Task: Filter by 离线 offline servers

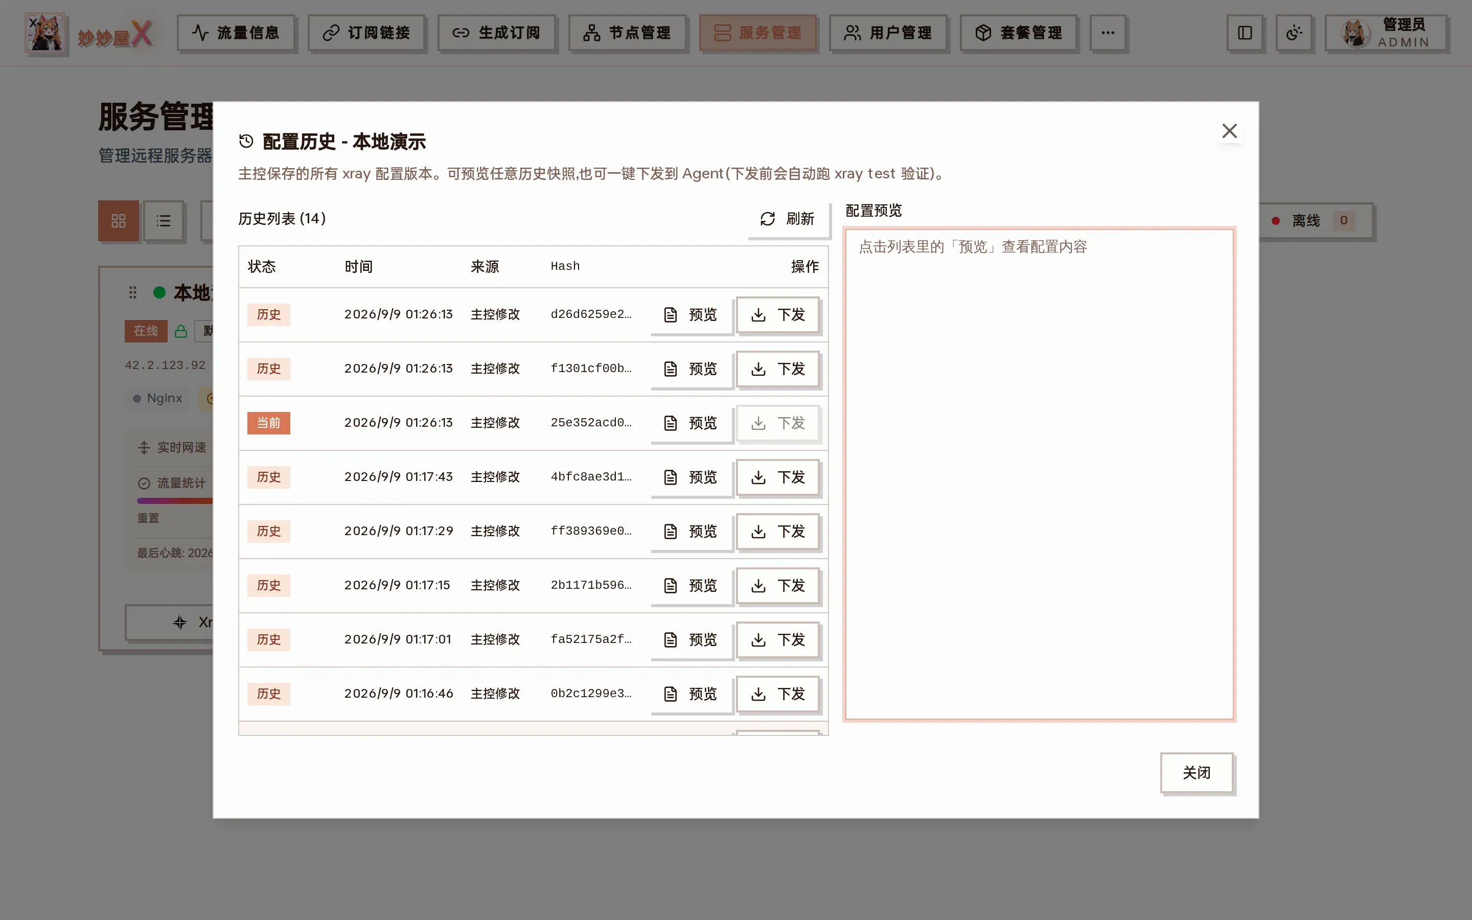Action: (x=1314, y=220)
